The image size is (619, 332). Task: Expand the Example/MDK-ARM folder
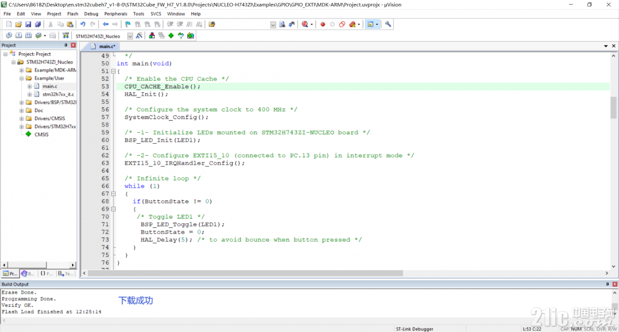click(22, 70)
